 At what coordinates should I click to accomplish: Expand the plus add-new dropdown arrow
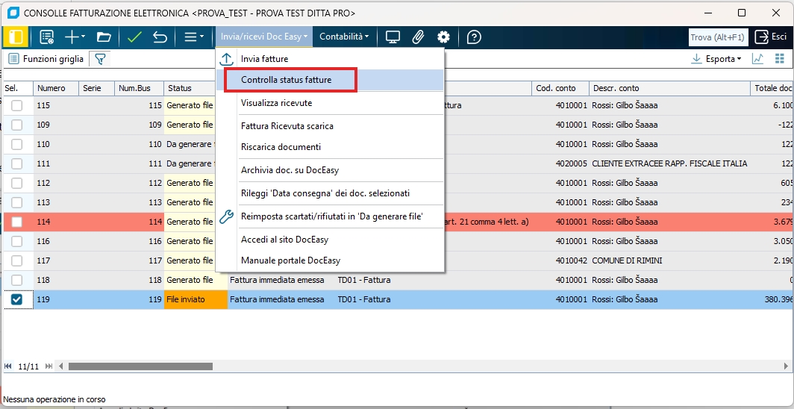[83, 37]
